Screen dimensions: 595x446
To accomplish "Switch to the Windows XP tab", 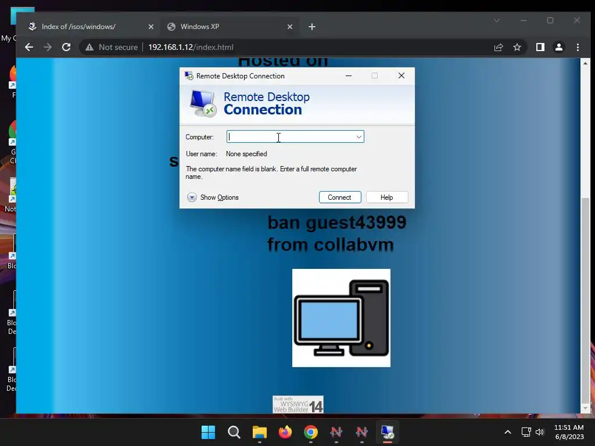I will (230, 27).
